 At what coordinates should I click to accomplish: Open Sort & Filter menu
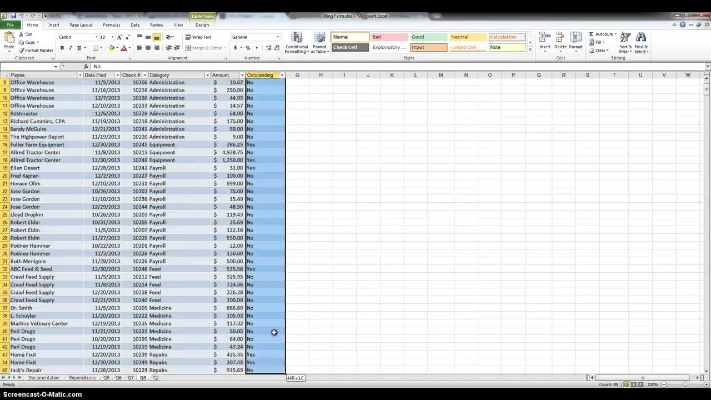pyautogui.click(x=625, y=43)
